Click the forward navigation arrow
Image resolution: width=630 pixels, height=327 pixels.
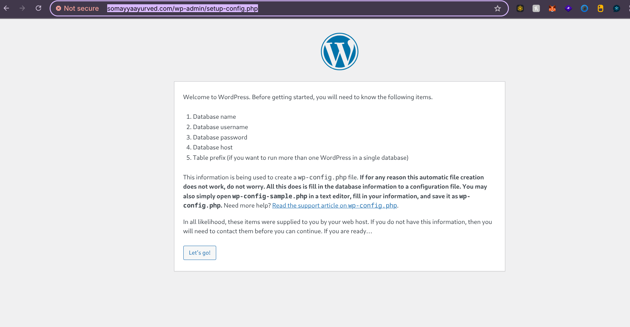22,8
